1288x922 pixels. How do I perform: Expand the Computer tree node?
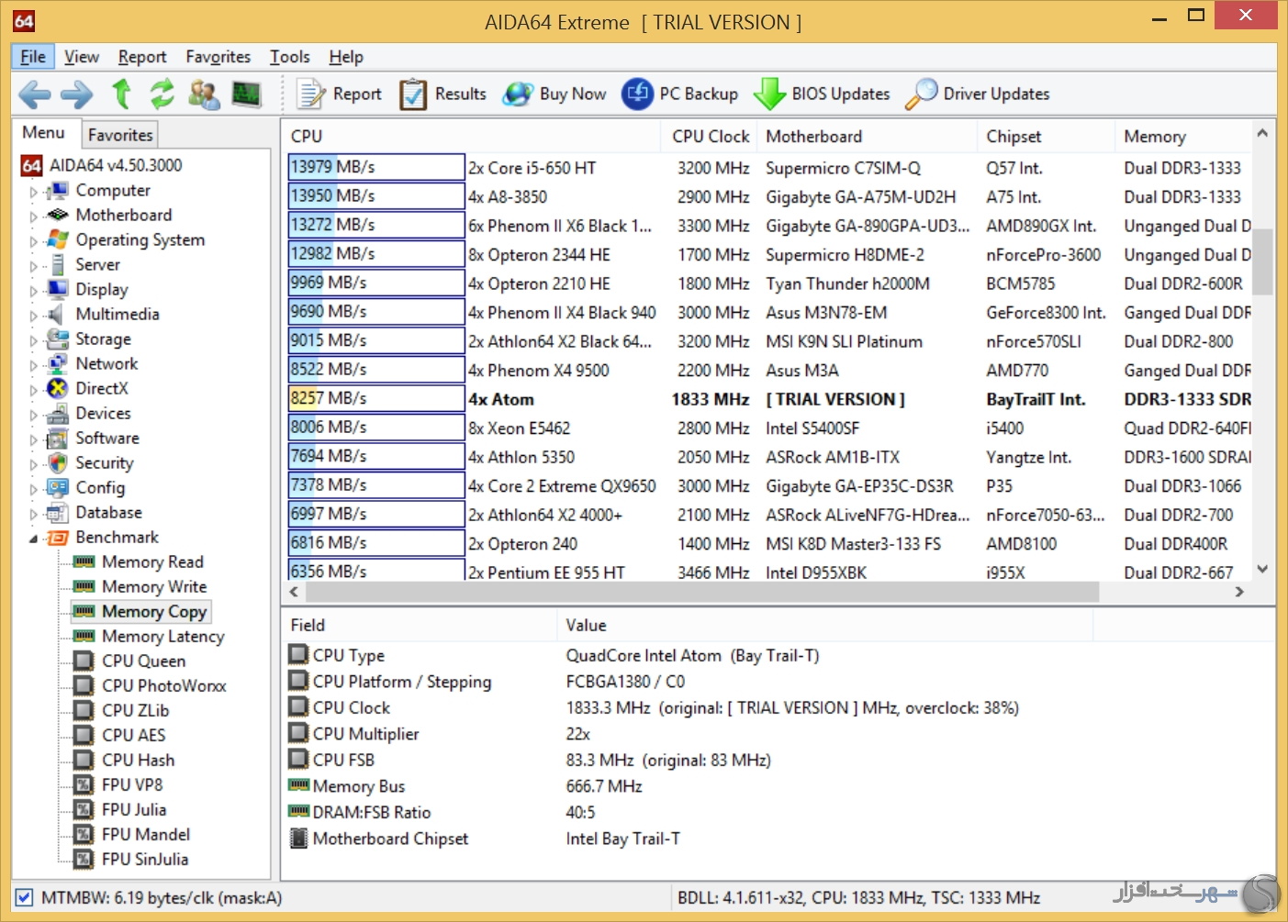click(x=34, y=192)
